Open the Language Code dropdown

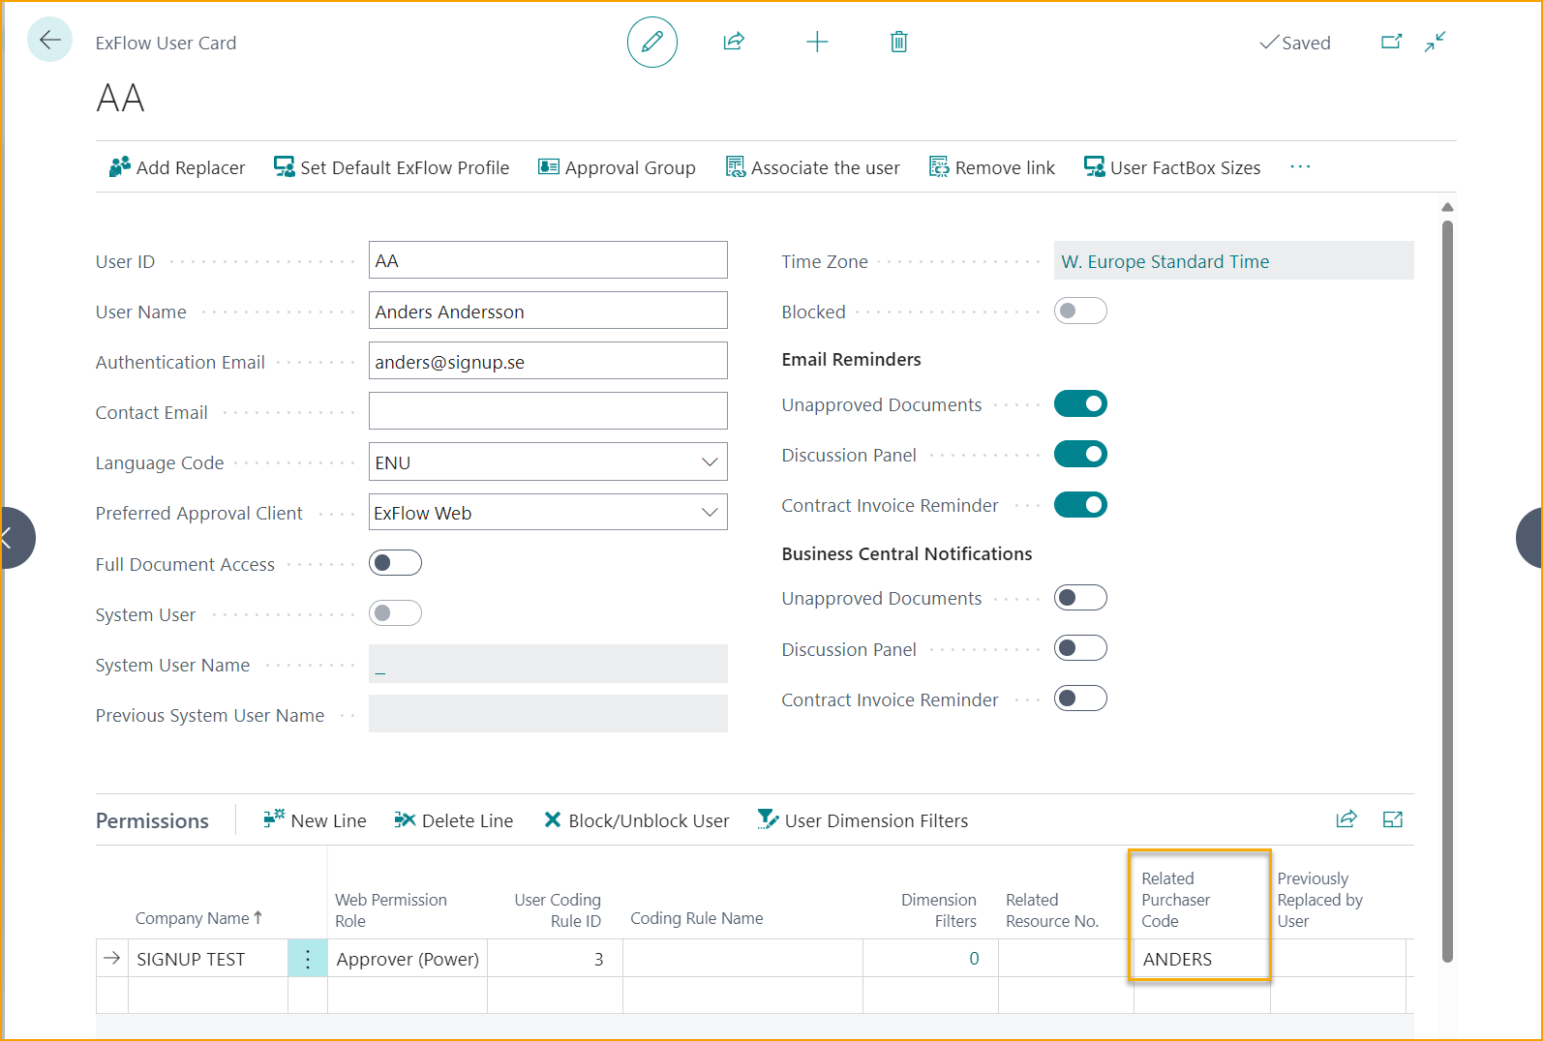[x=710, y=462]
